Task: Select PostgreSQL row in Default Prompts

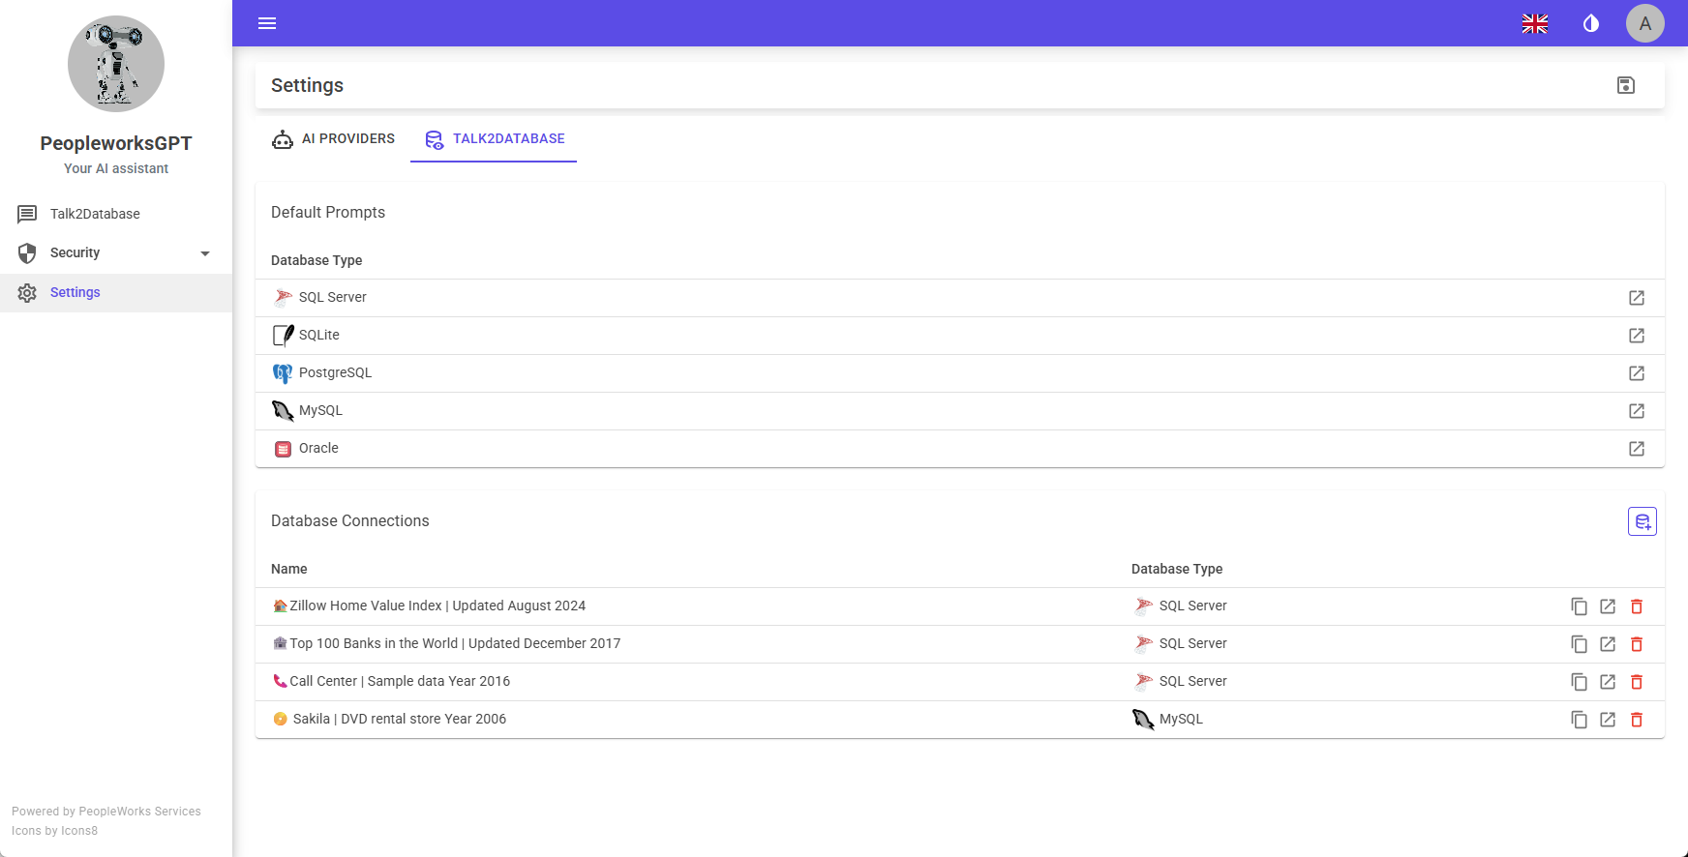Action: coord(960,373)
